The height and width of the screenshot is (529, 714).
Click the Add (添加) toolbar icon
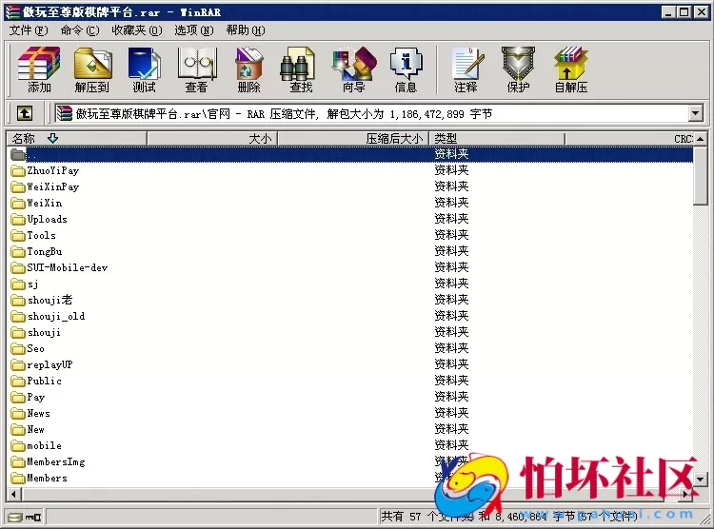39,69
